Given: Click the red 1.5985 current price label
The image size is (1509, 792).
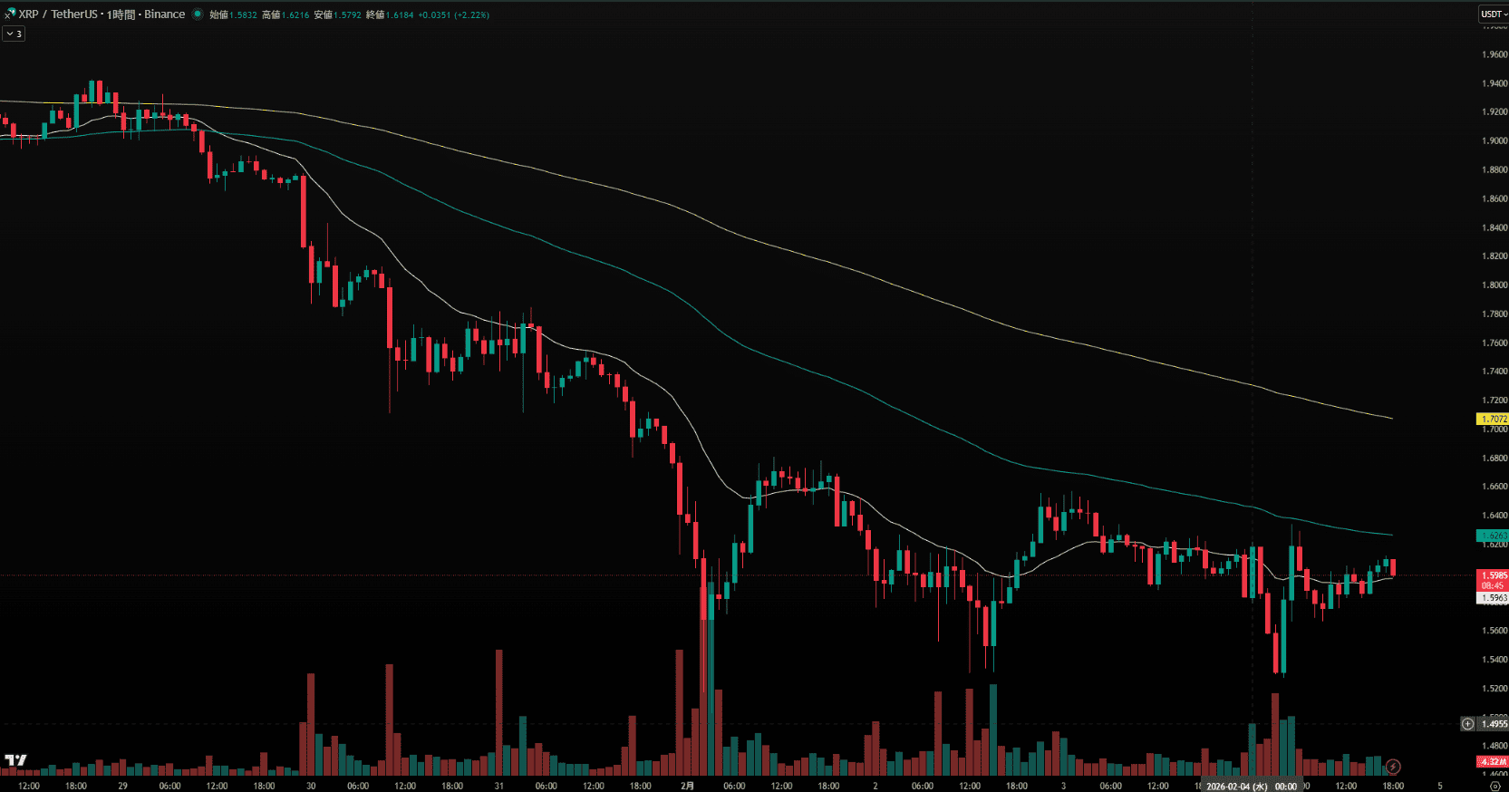Looking at the screenshot, I should click(x=1494, y=575).
